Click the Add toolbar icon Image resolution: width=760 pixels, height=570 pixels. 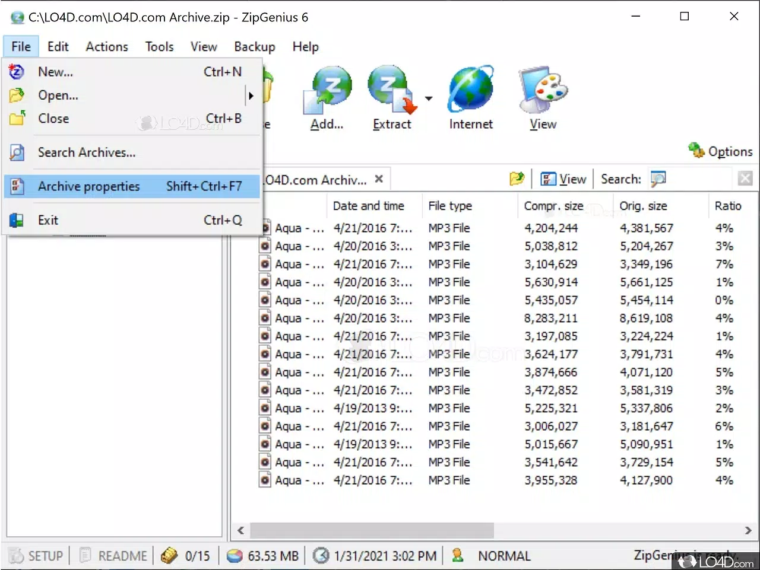[327, 90]
